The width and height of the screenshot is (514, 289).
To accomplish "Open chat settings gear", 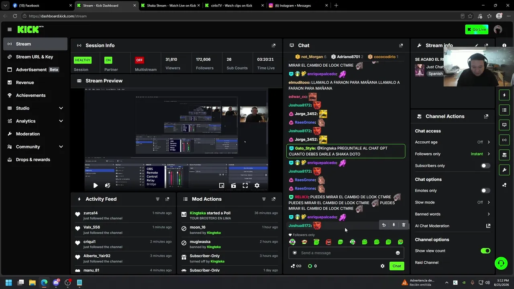I will click(x=382, y=266).
